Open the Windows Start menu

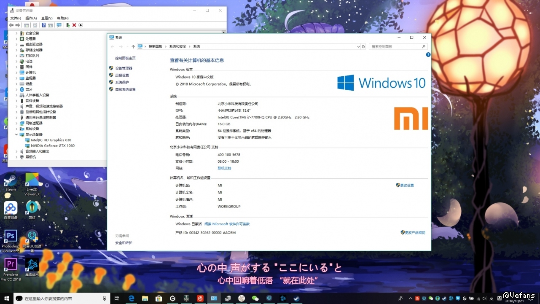[x=6, y=298]
